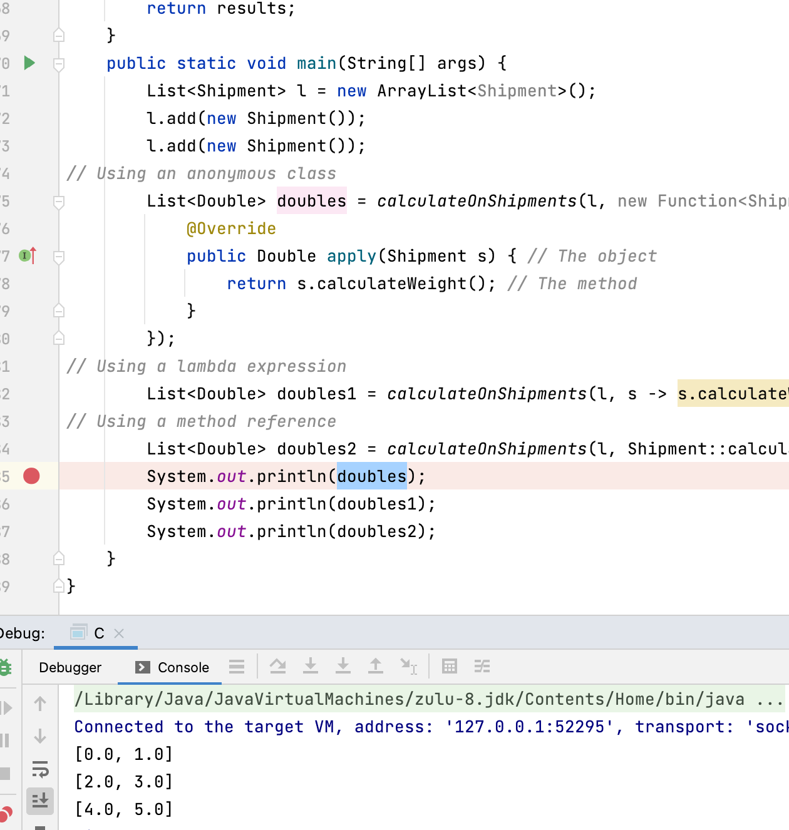
Task: Switch to the Debugger tab
Action: pos(70,667)
